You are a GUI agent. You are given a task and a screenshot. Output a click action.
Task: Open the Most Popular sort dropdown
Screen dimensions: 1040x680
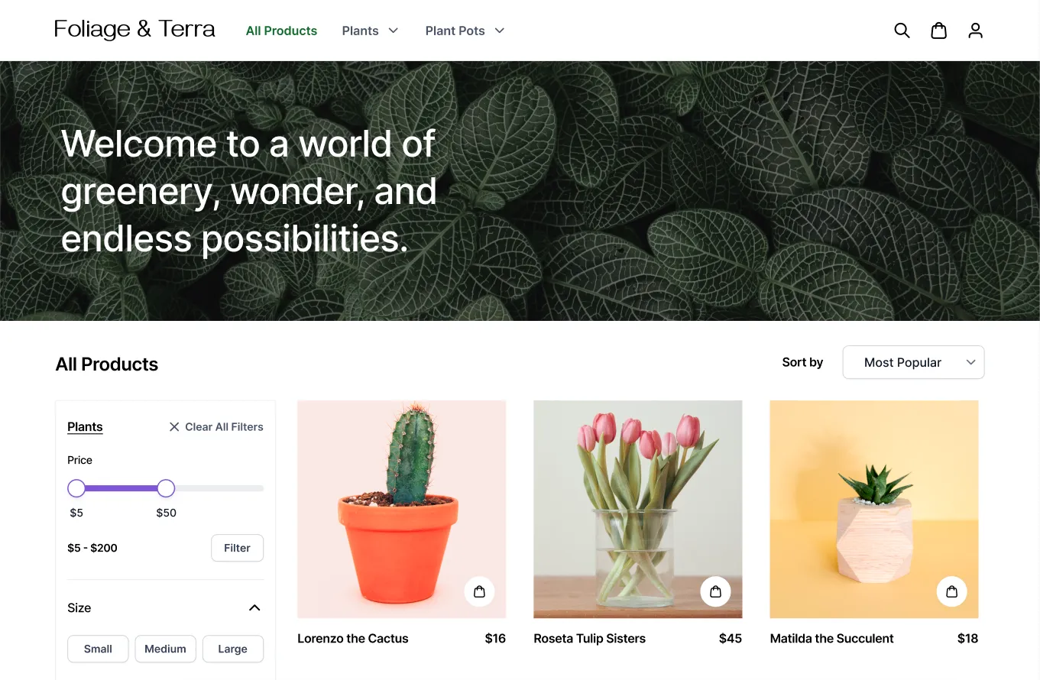point(913,361)
